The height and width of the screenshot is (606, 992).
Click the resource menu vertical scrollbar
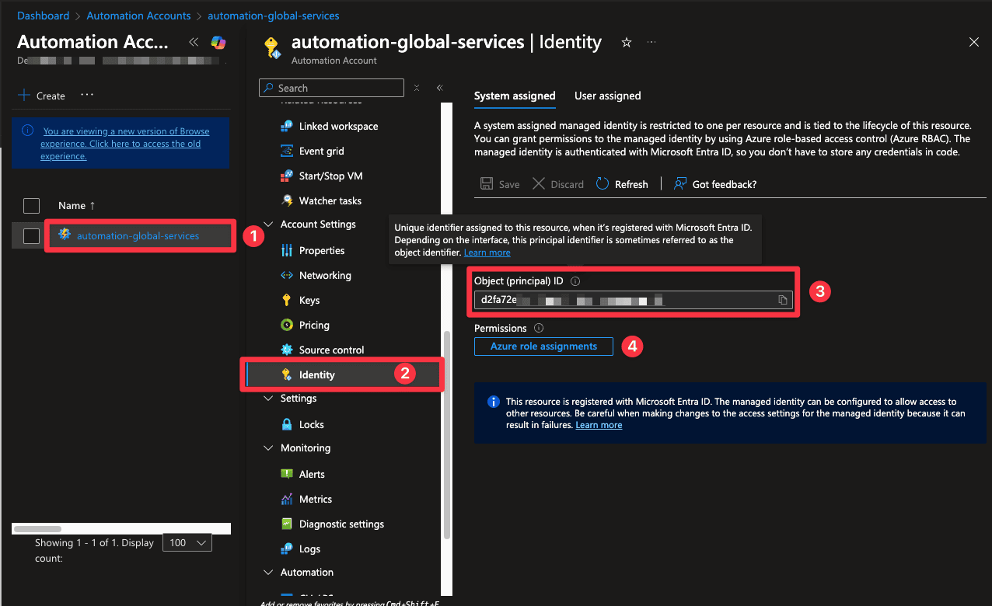coord(446,435)
